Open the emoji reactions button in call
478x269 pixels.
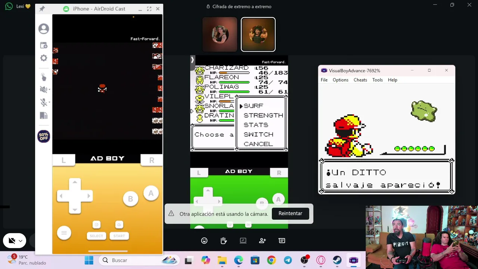pos(204,241)
